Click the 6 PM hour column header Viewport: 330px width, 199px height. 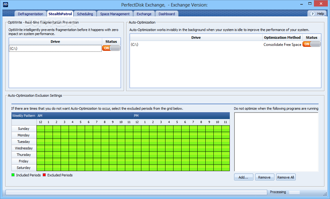(185, 122)
